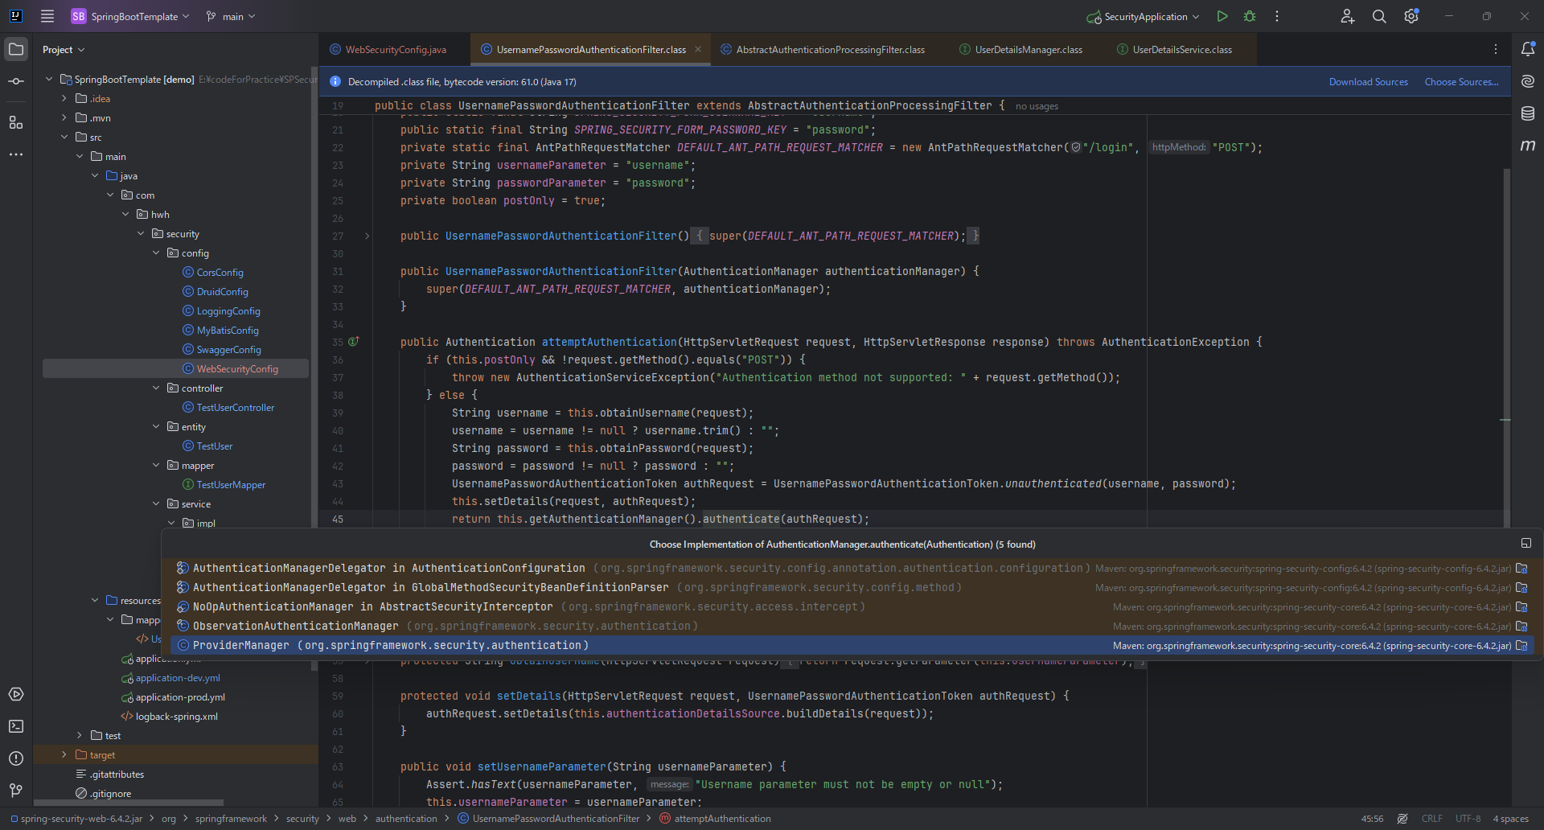Click the Download Sources link

click(1368, 81)
